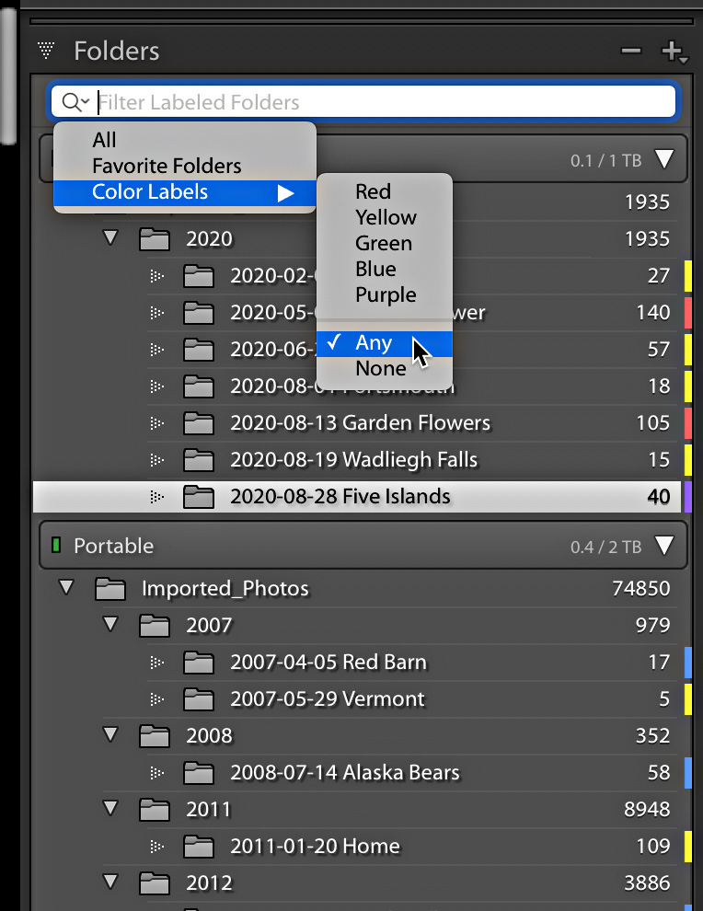Click the dotted arrow beside 2007-05-29 Vermont
The height and width of the screenshot is (911, 703).
(156, 699)
